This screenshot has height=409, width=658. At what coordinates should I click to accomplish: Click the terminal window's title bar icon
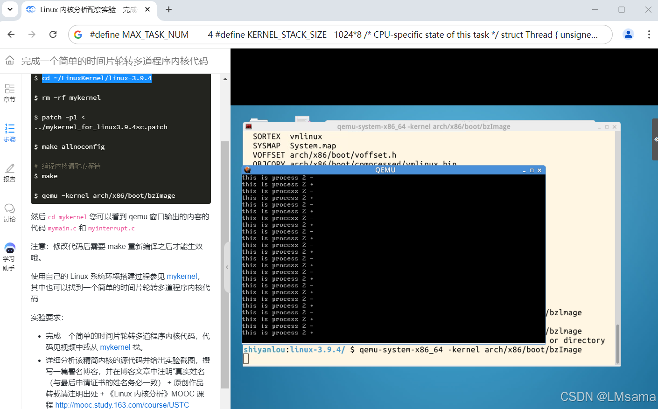coord(249,126)
